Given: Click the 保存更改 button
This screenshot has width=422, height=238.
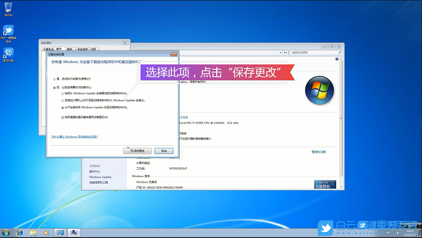Looking at the screenshot, I should point(136,150).
